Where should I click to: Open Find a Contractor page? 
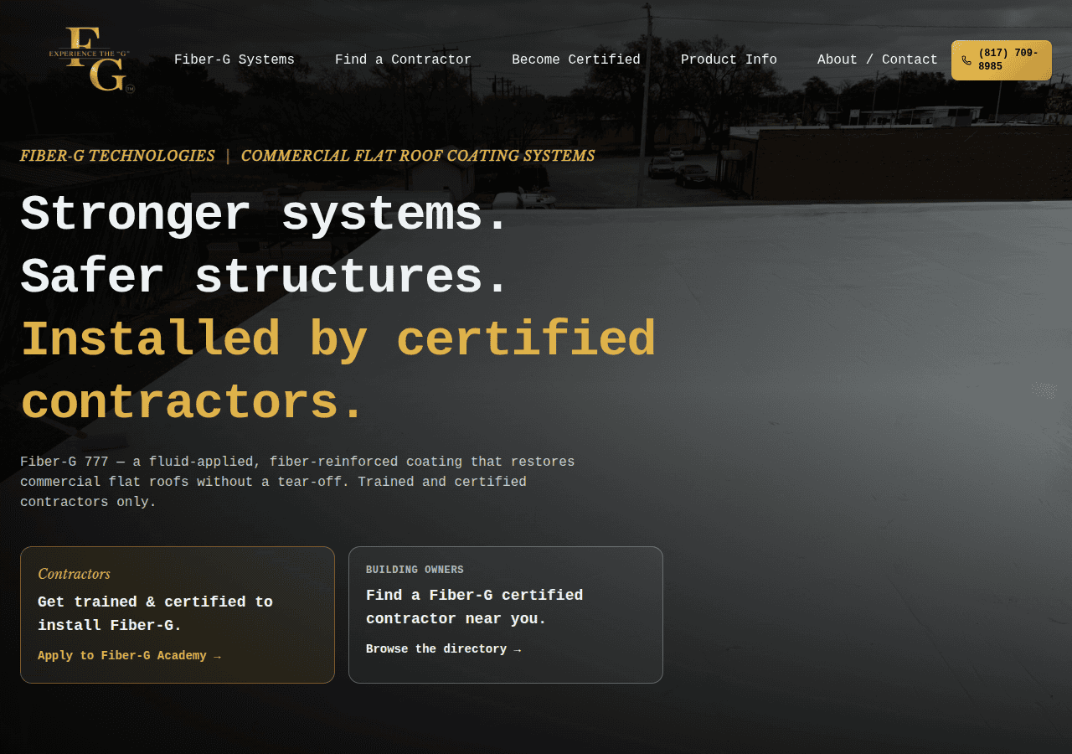[403, 59]
